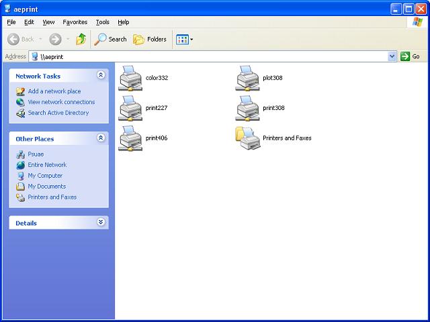Screen dimensions: 430x322
Task: Maximize the aeprint window
Action: point(408,9)
